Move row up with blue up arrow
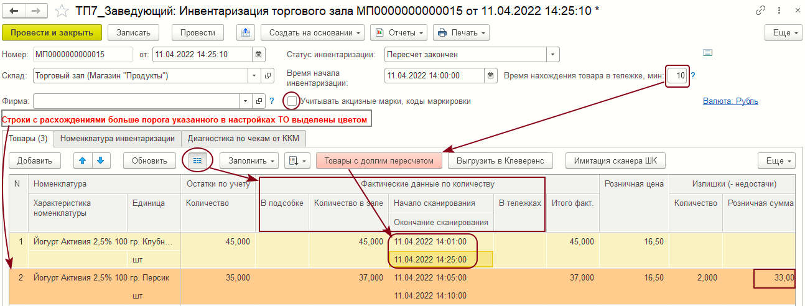 tap(82, 160)
